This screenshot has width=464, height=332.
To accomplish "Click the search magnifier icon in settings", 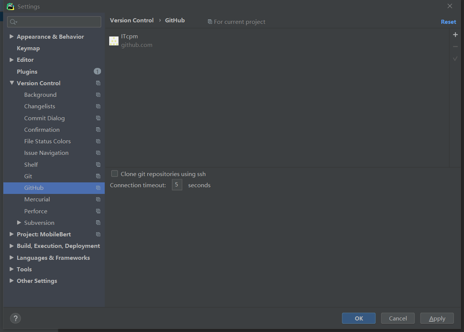I will pos(13,22).
